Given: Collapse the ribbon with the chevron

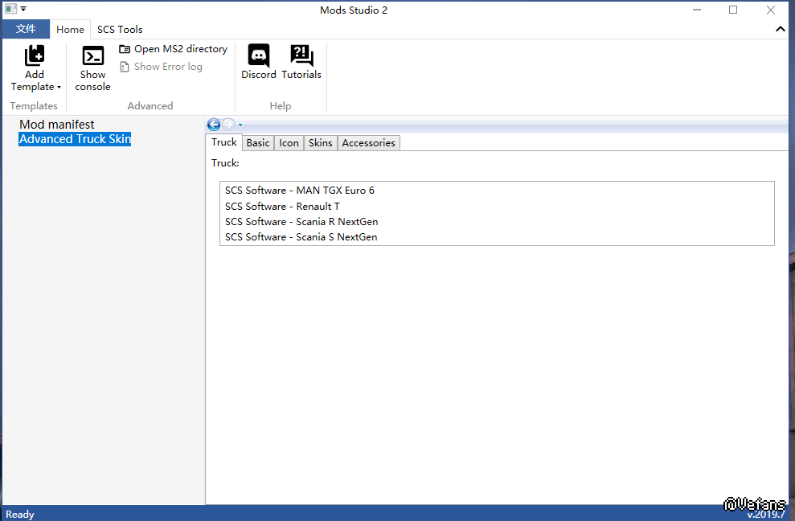Looking at the screenshot, I should [x=780, y=29].
